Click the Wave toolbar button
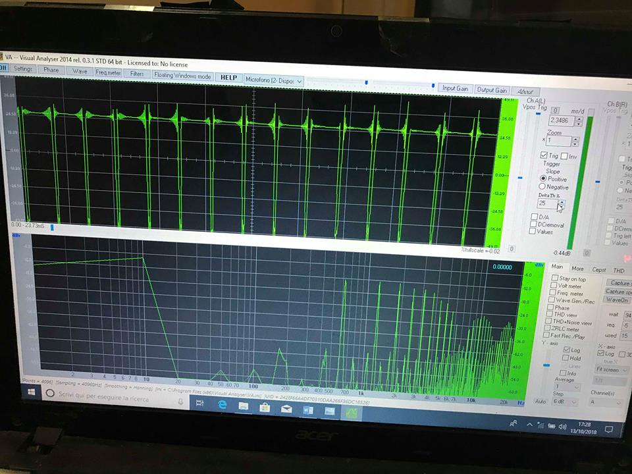 click(x=80, y=71)
